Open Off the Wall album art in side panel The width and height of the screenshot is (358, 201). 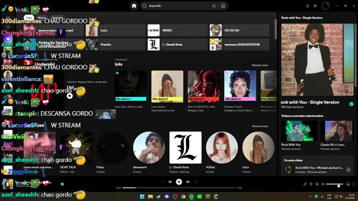pos(317,60)
